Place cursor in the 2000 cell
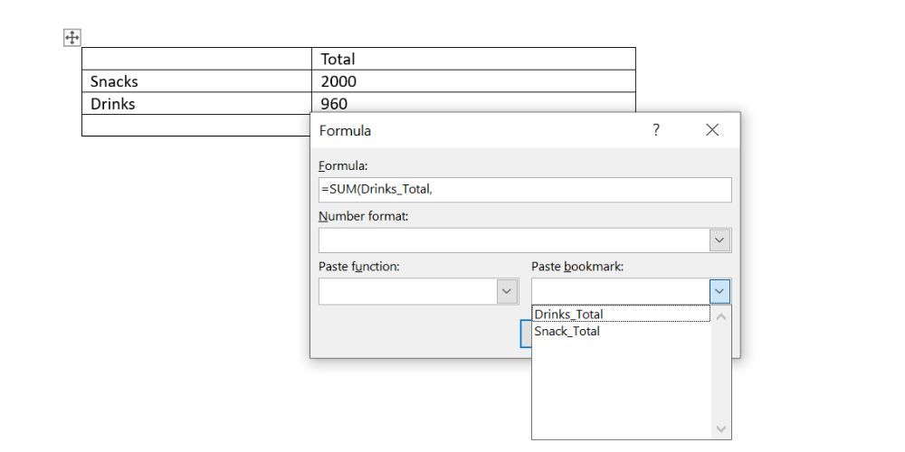This screenshot has width=905, height=452. [x=473, y=81]
